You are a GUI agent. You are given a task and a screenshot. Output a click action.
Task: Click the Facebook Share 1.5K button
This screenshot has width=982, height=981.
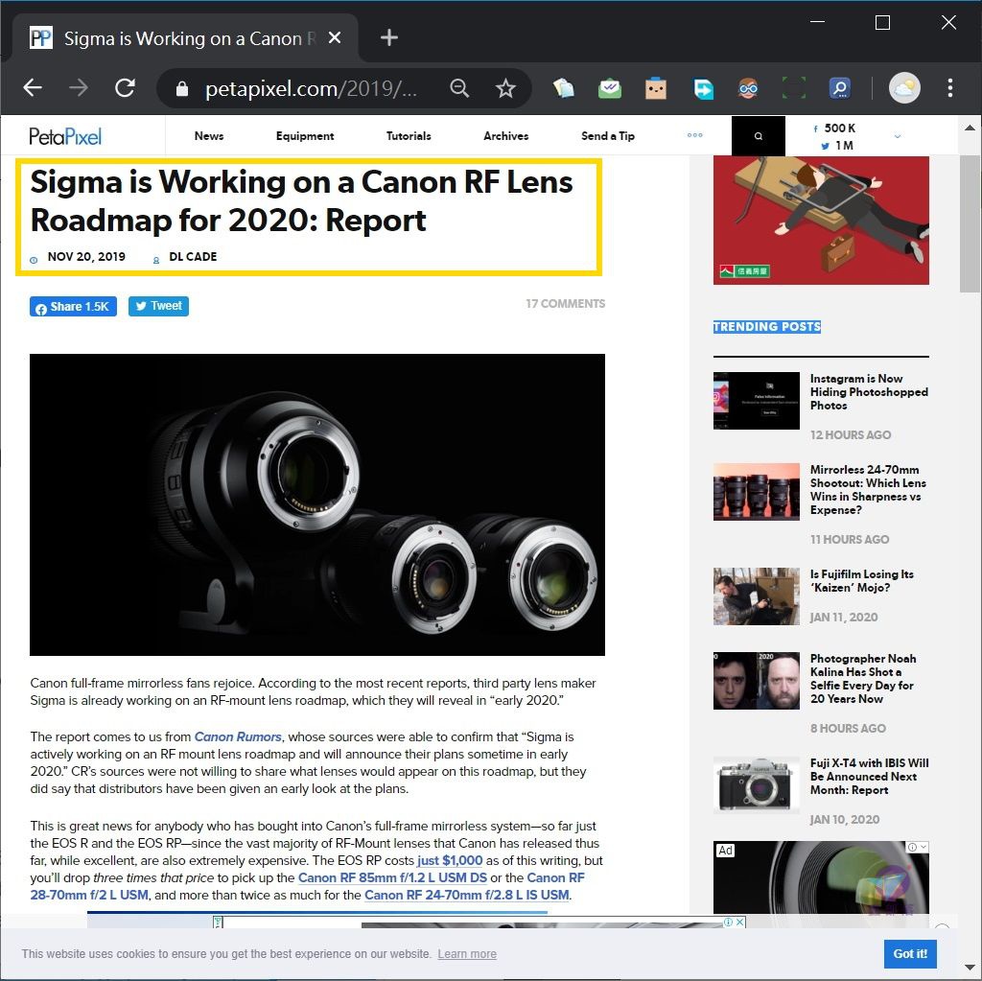[73, 306]
